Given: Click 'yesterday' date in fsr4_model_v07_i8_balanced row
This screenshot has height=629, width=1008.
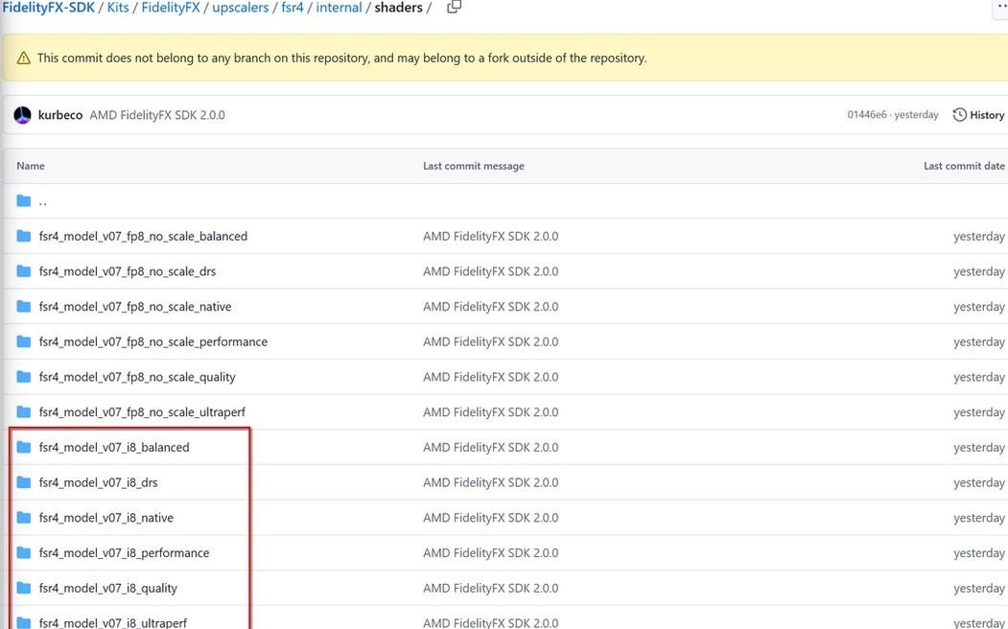Looking at the screenshot, I should pyautogui.click(x=979, y=448).
